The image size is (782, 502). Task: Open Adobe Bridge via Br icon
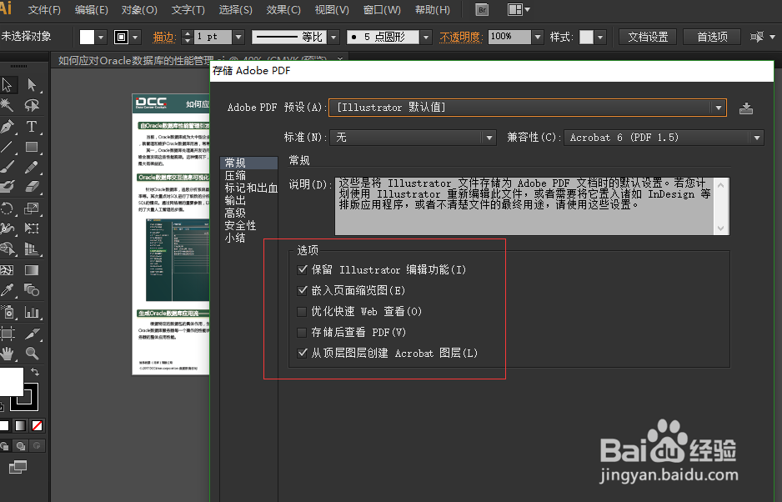(x=482, y=10)
